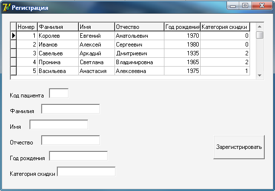
Task: Select the cell Дмитриевич
Action: tap(139, 53)
